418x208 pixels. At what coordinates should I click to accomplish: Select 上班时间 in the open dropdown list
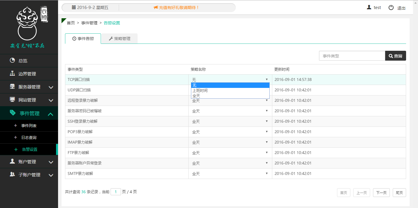coord(230,91)
